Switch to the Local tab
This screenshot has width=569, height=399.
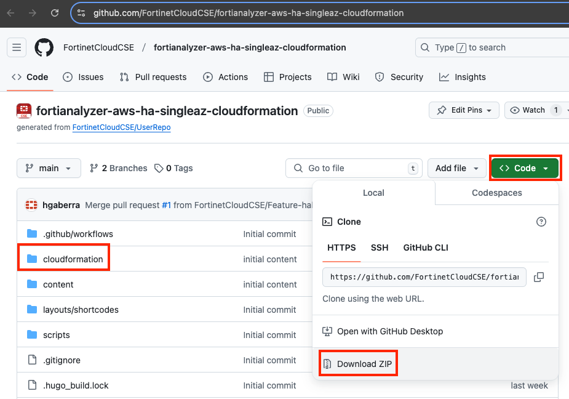tap(373, 193)
